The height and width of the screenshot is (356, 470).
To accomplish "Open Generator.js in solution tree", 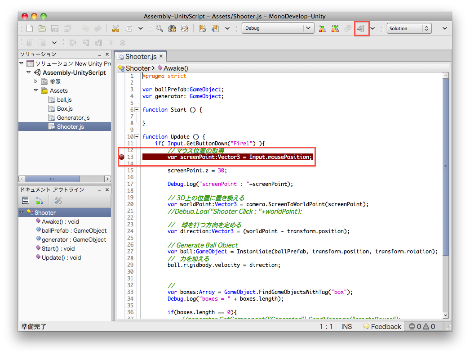I will pyautogui.click(x=69, y=117).
